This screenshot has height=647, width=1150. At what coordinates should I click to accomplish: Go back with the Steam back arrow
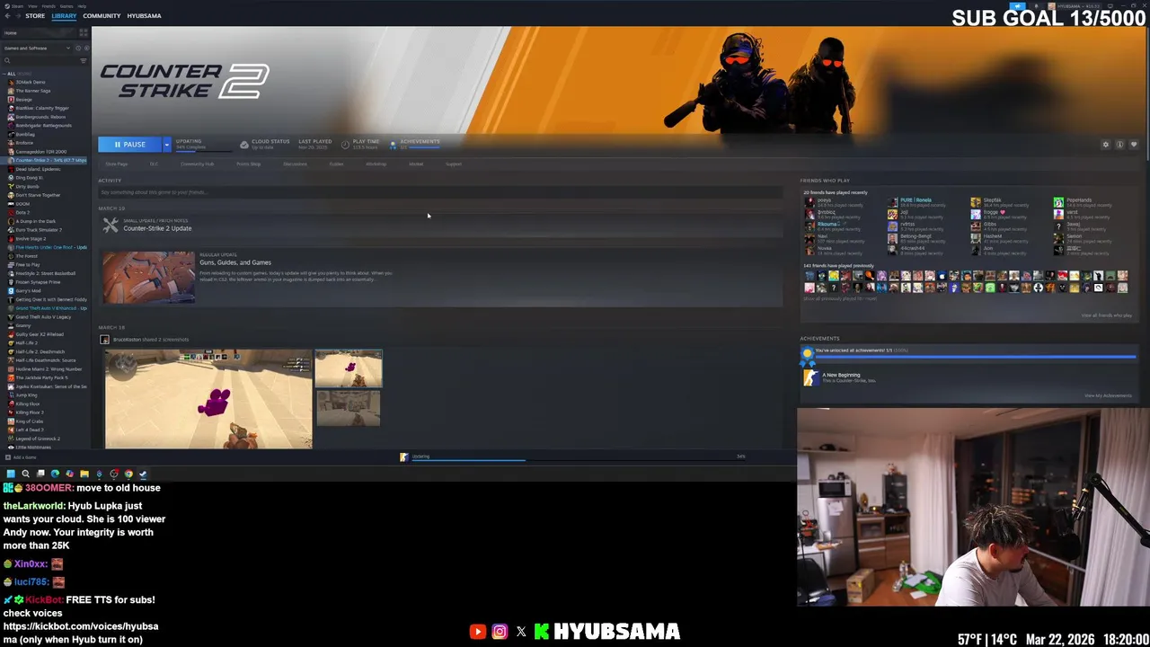pyautogui.click(x=7, y=16)
